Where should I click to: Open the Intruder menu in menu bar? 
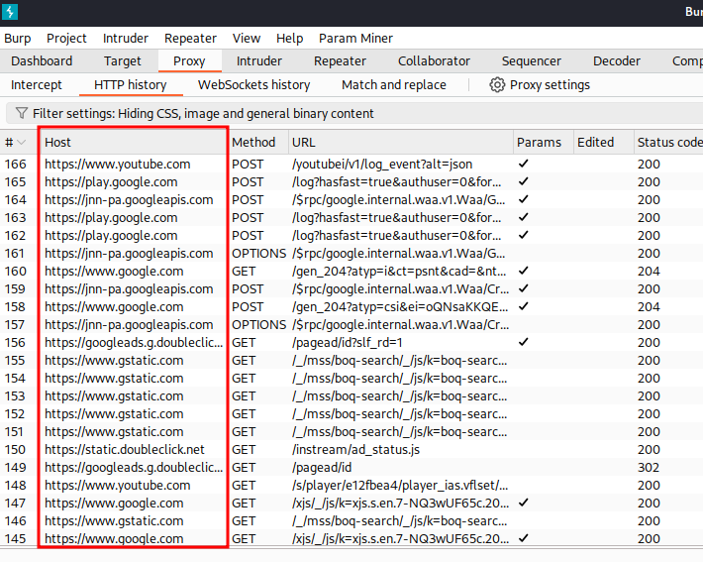(x=126, y=38)
